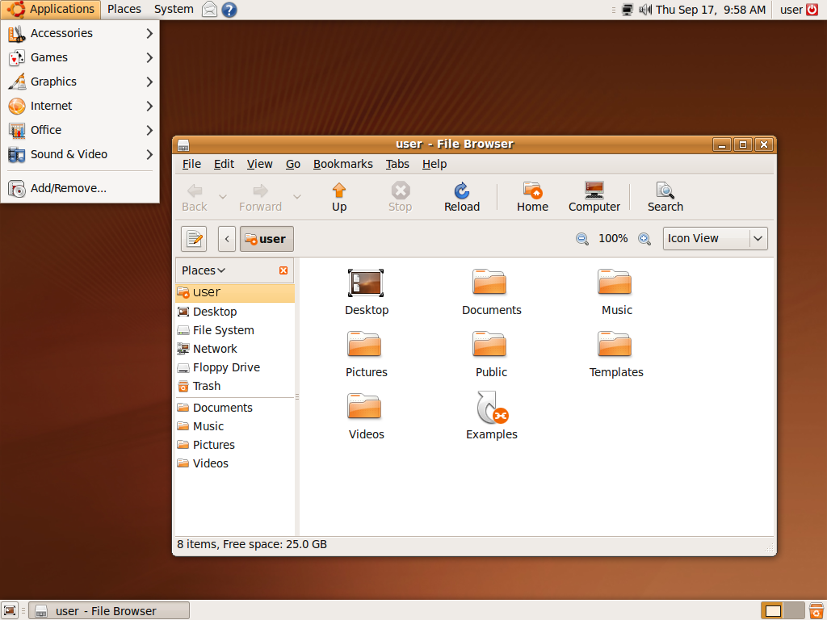Viewport: 827px width, 620px height.
Task: Expand the Accessories submenu
Action: (80, 33)
